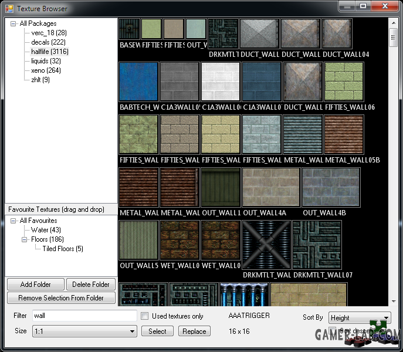
Task: Select the OUT_WALL5 green striped texture
Action: pyautogui.click(x=138, y=240)
